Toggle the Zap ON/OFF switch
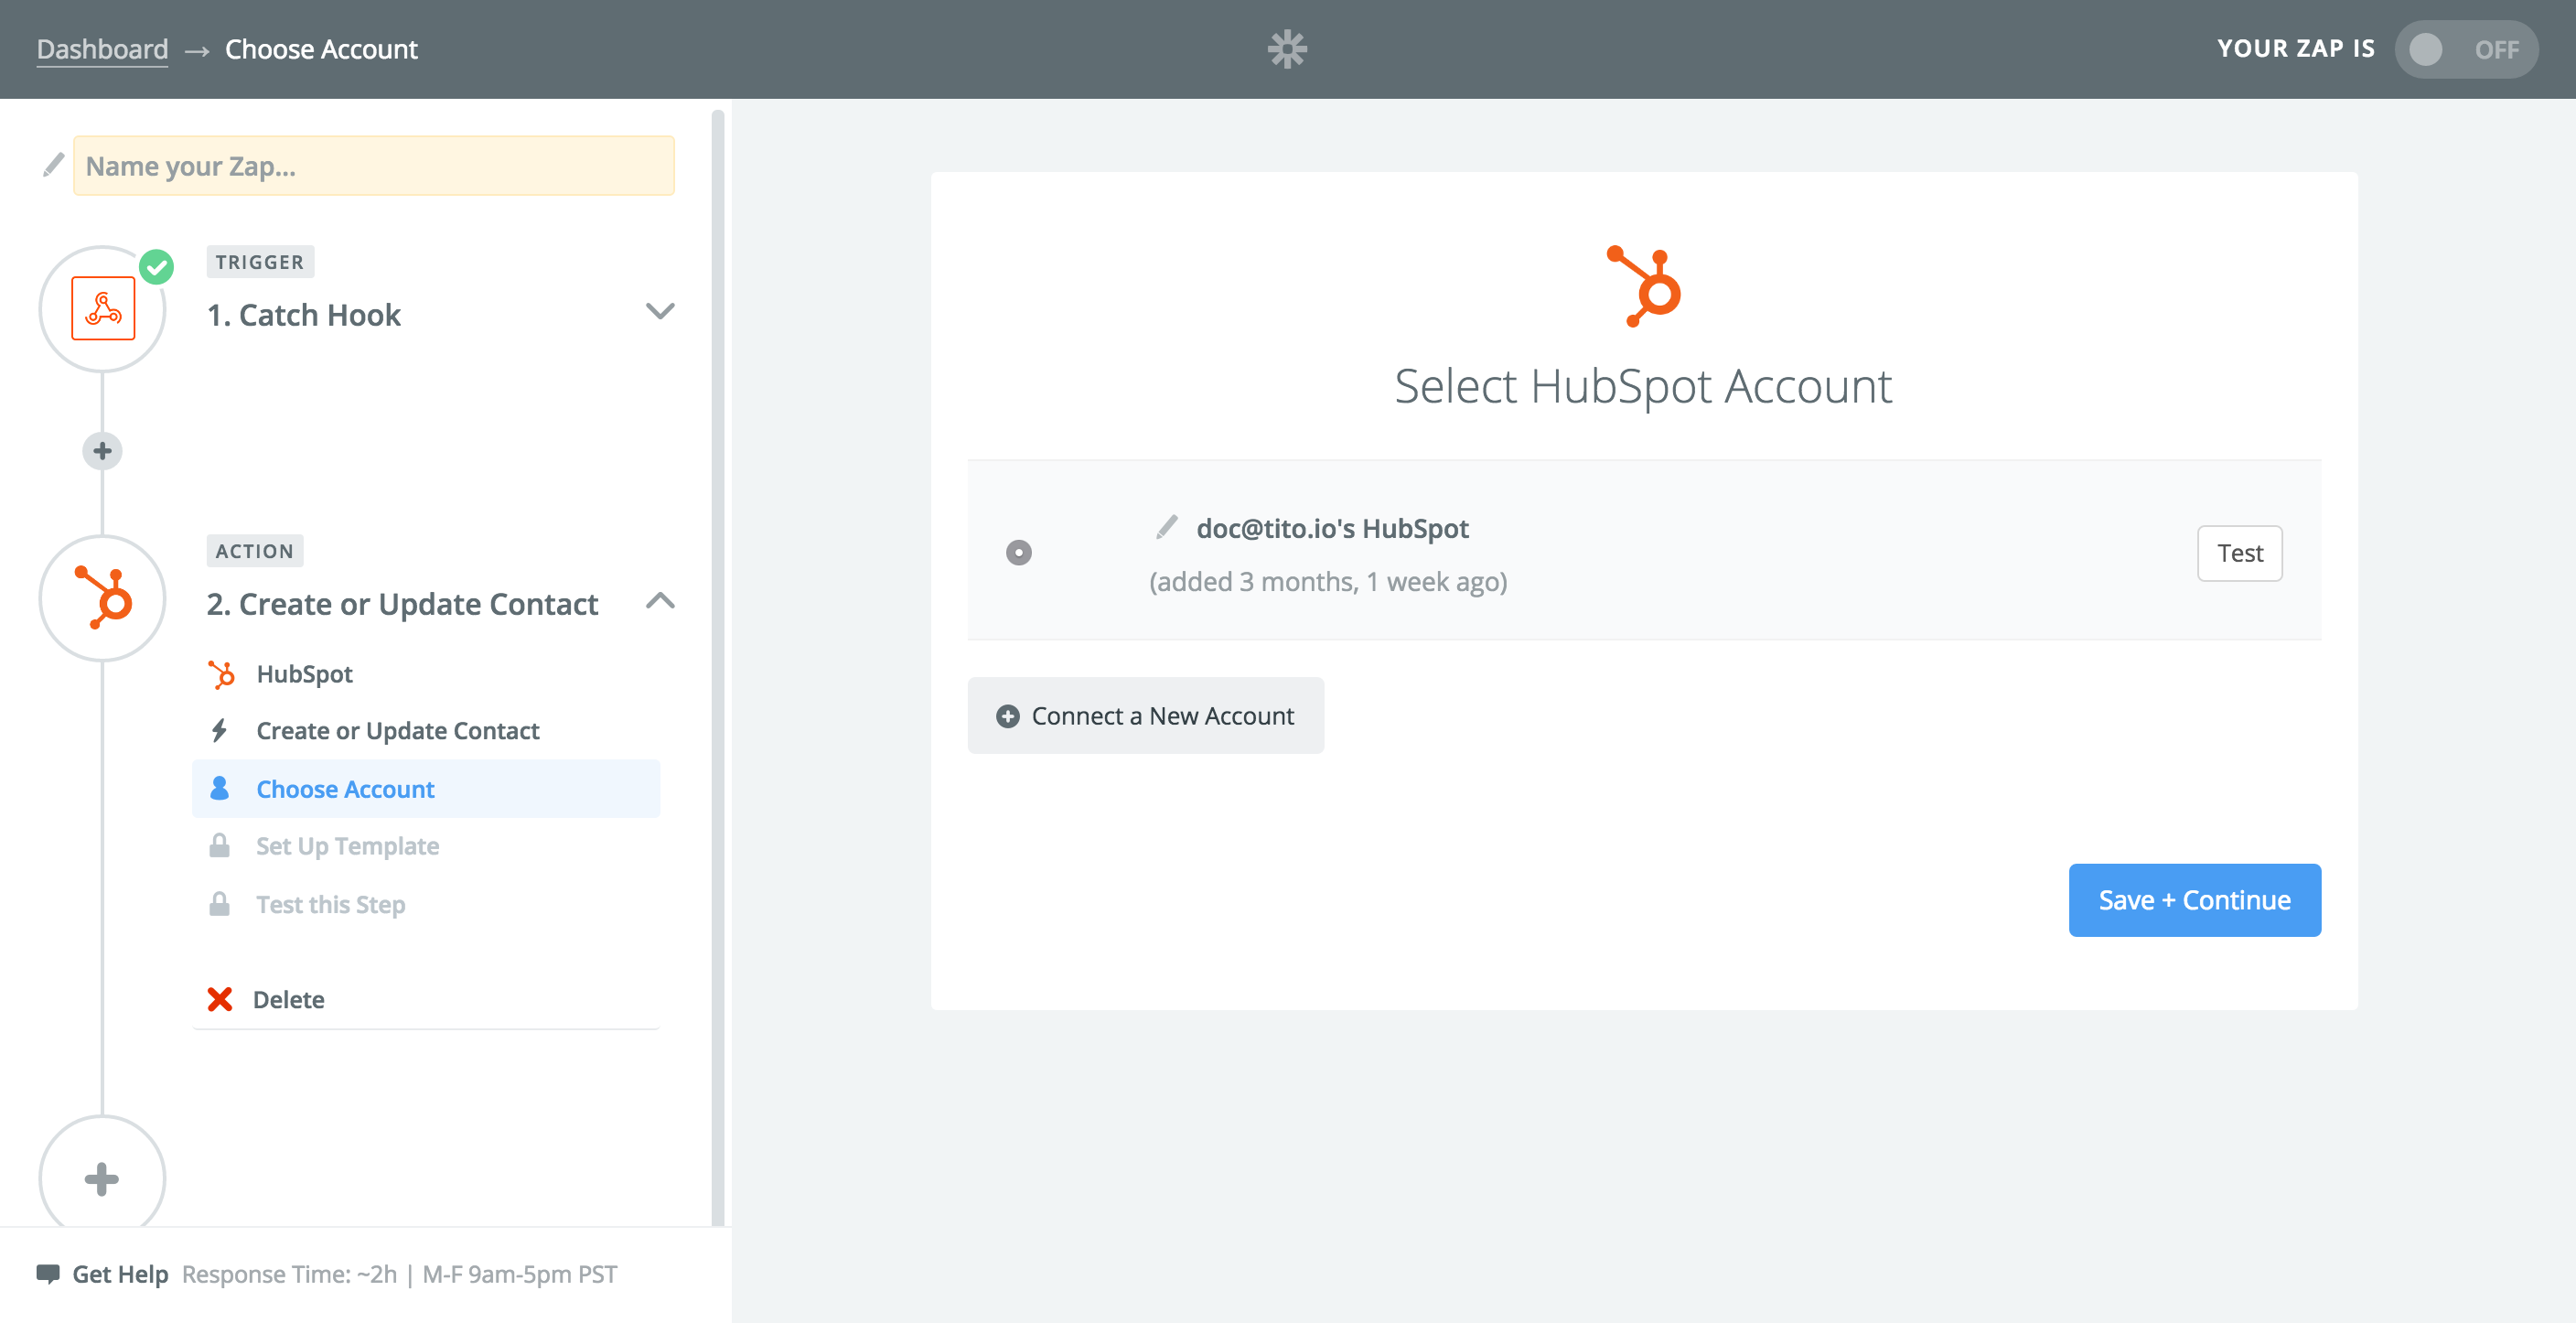 (x=2466, y=49)
